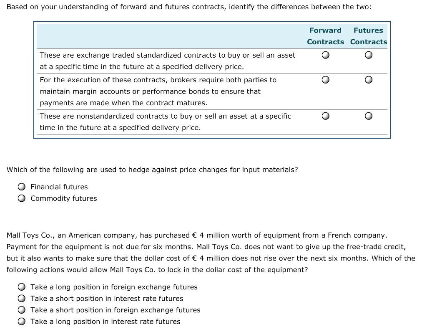Image resolution: width=427 pixels, height=332 pixels.
Task: Click the Mall Toys Co. question paragraph
Action: tap(208, 252)
